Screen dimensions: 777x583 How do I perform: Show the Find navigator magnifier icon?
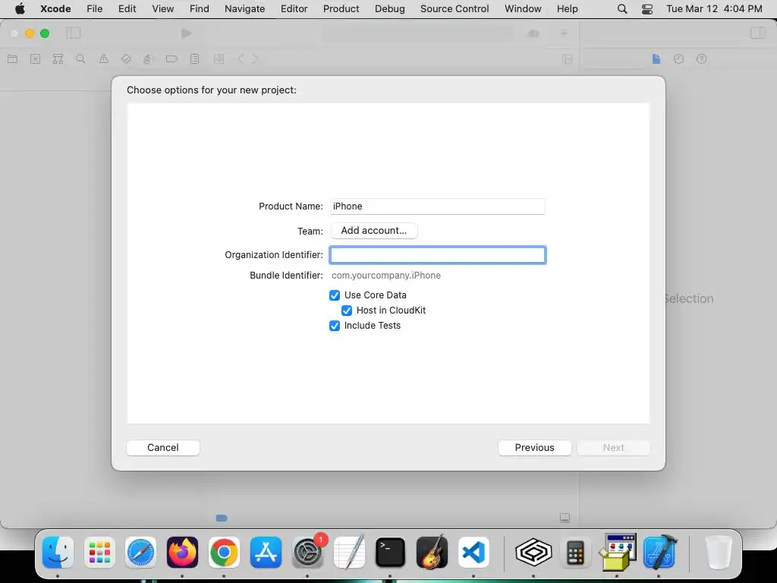(80, 59)
